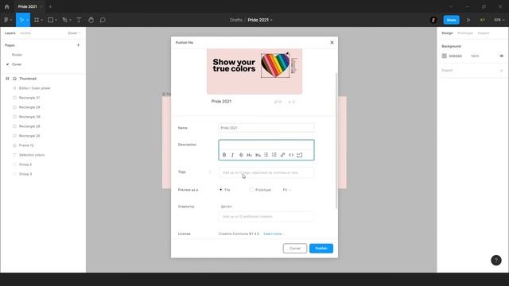The height and width of the screenshot is (286, 509).
Task: Apply Heading 2 in description toolbar
Action: point(258,155)
